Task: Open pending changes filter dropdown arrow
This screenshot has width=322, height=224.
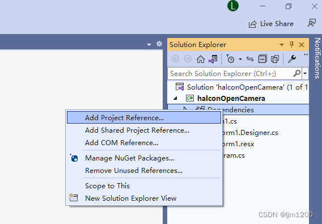Action: click(x=240, y=60)
